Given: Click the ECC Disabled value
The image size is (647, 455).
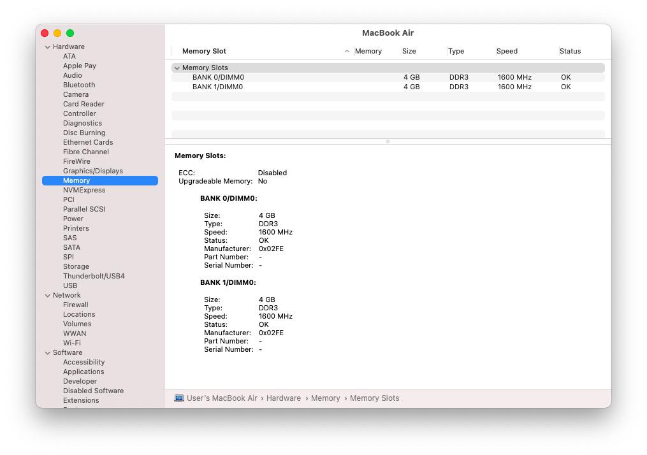Looking at the screenshot, I should (x=272, y=173).
